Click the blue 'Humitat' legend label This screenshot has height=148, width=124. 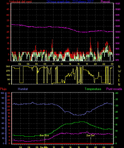click(23, 89)
